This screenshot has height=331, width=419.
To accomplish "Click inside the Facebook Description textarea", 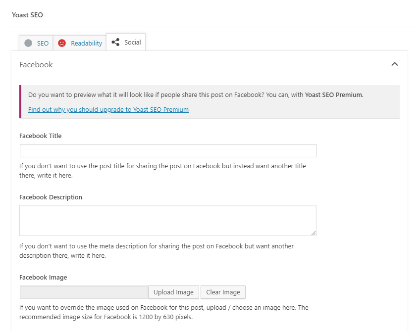I will click(168, 221).
